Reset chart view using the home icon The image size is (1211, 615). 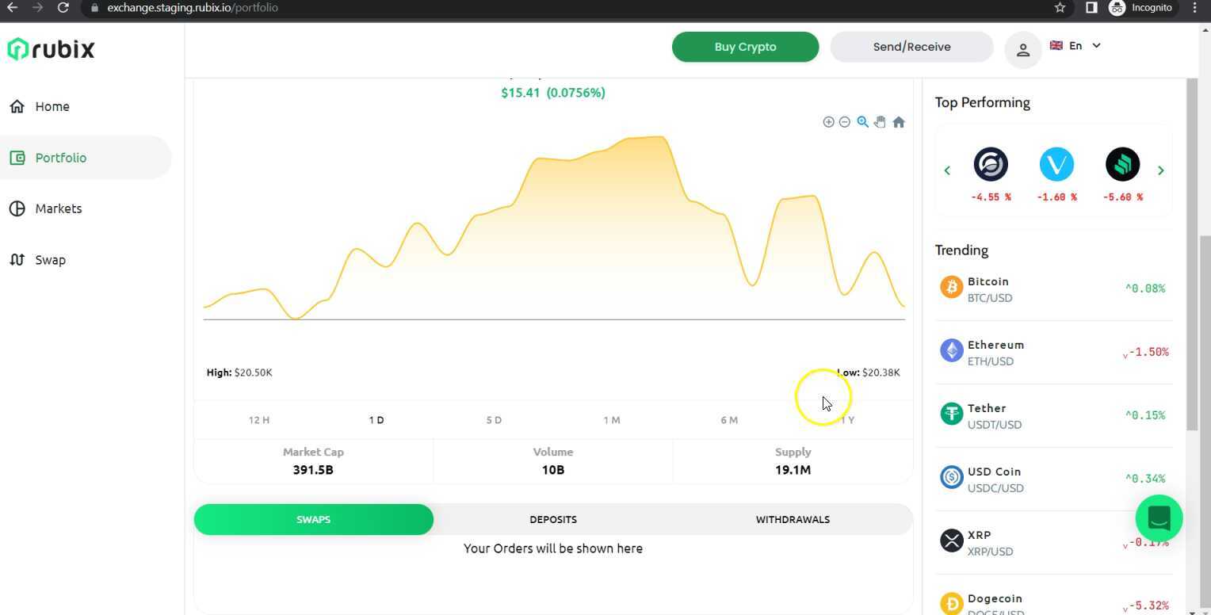pos(899,121)
